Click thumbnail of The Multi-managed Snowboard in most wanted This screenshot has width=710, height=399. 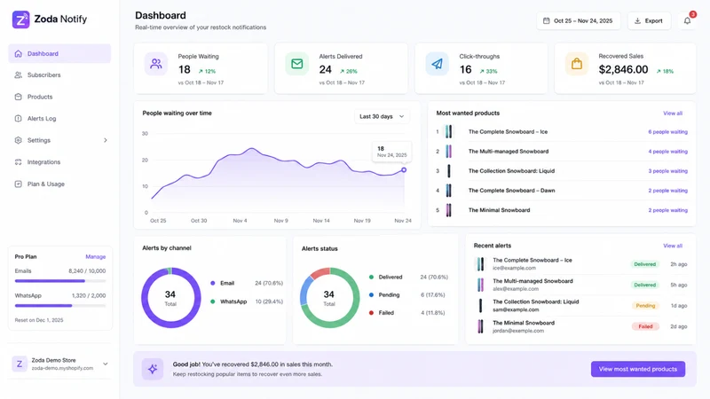pos(448,152)
